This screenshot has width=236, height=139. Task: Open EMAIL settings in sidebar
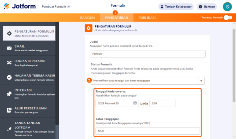[x=28, y=48]
